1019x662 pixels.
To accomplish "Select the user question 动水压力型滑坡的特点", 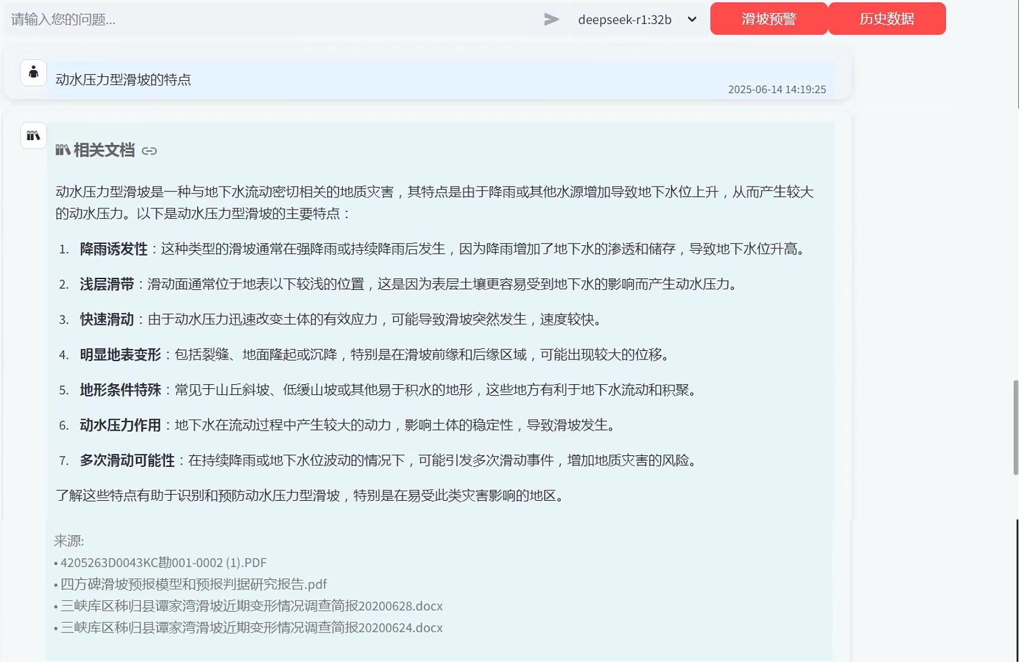I will pyautogui.click(x=123, y=80).
